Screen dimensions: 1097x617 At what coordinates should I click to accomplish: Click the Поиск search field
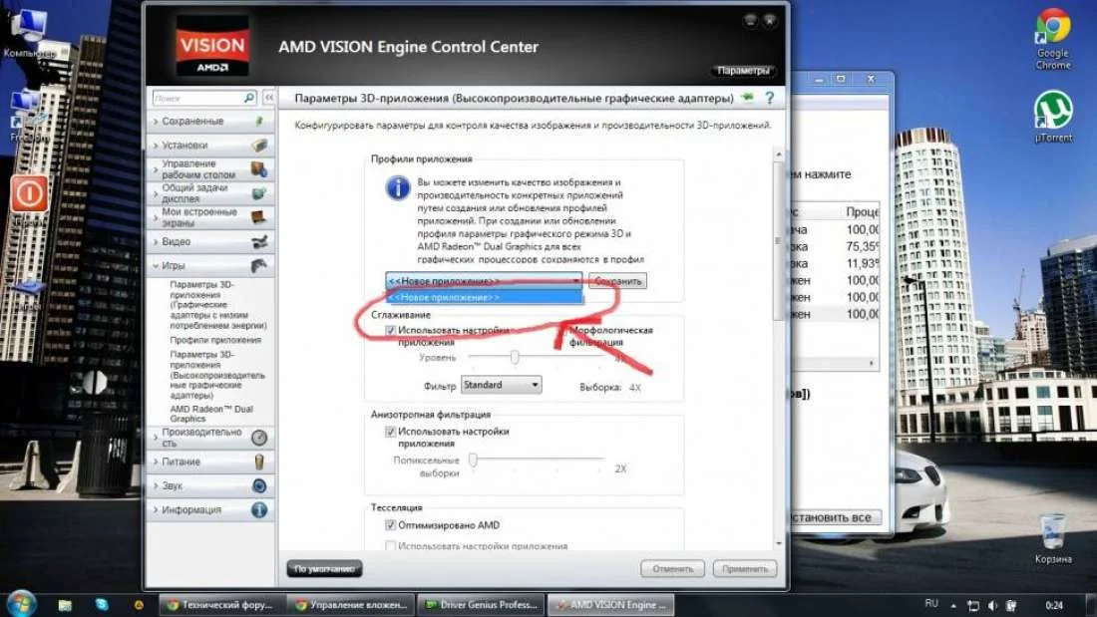point(198,98)
